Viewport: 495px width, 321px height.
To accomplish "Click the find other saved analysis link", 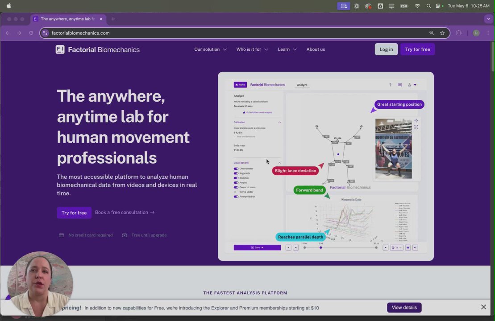I will (x=257, y=112).
